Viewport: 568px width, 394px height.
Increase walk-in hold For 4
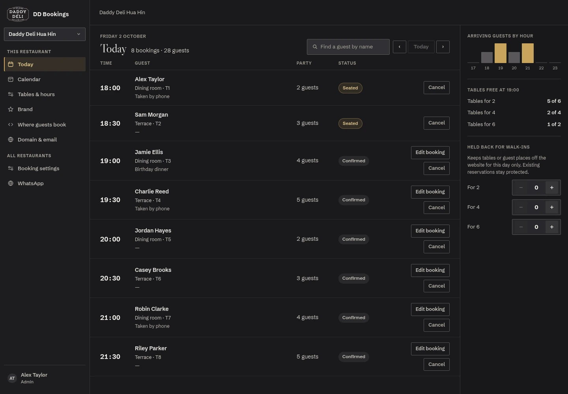point(552,207)
